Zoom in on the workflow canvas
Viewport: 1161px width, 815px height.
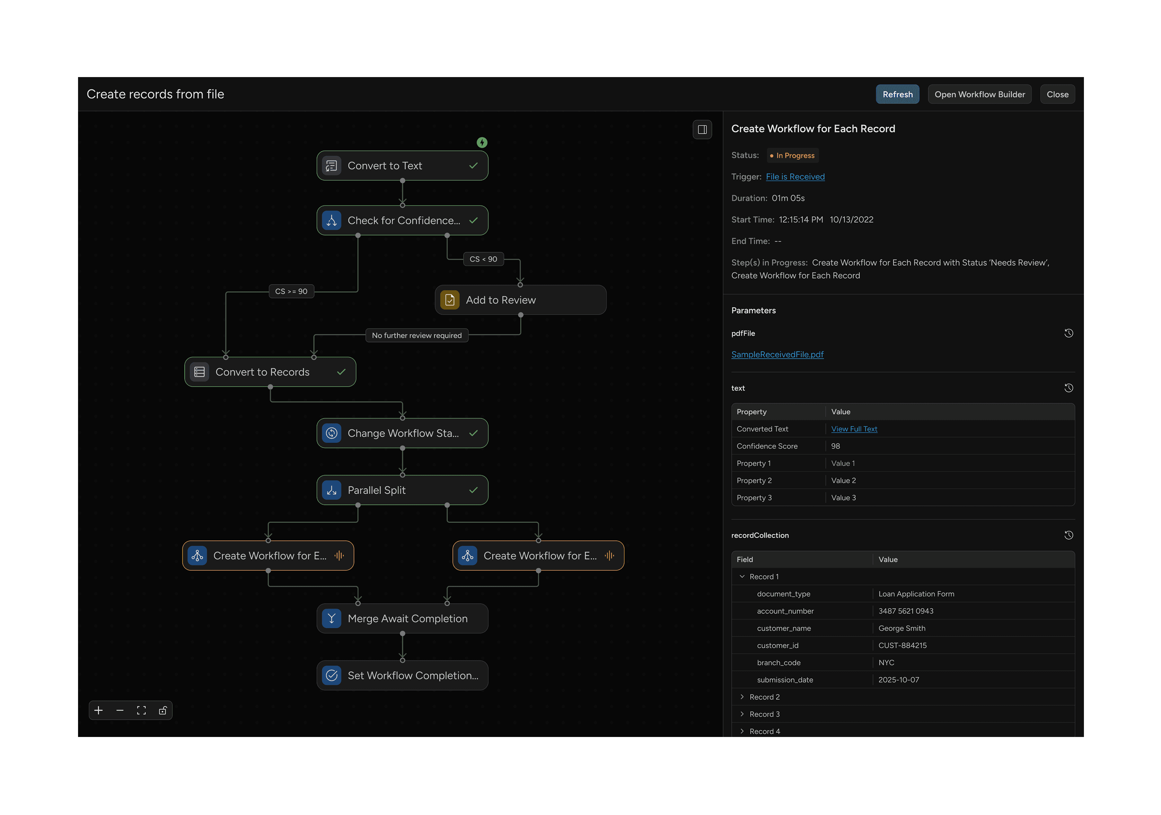pos(99,710)
